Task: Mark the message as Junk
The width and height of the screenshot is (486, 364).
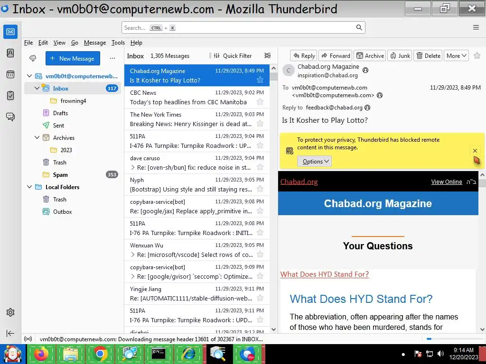Action: (x=400, y=56)
